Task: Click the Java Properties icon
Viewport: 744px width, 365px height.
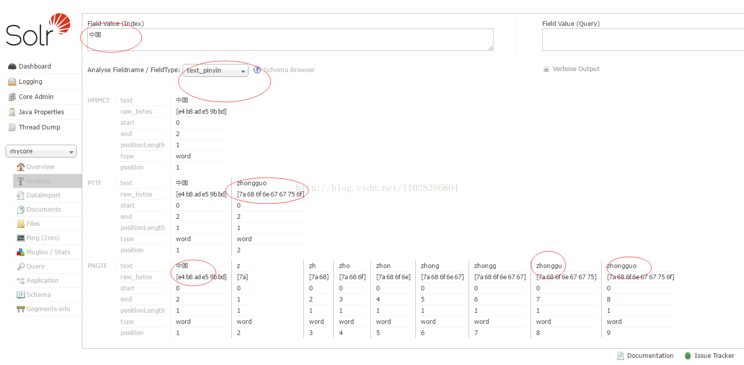Action: point(12,112)
